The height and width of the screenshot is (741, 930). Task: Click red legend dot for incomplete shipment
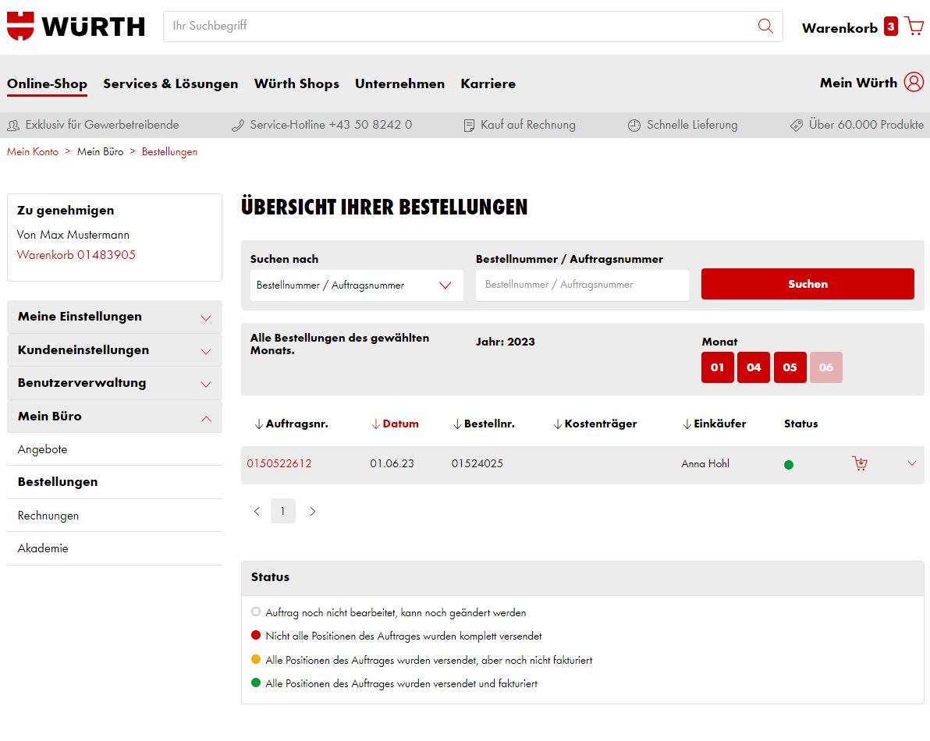pyautogui.click(x=256, y=636)
